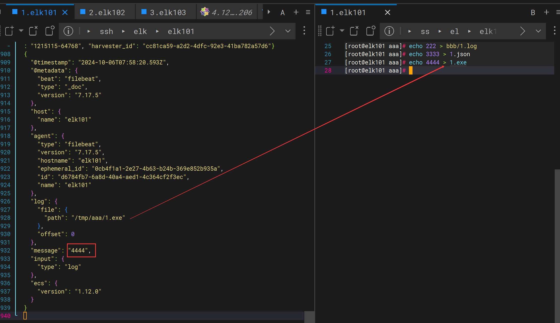Click new session icon in right toolbar
The height and width of the screenshot is (323, 560).
[330, 31]
